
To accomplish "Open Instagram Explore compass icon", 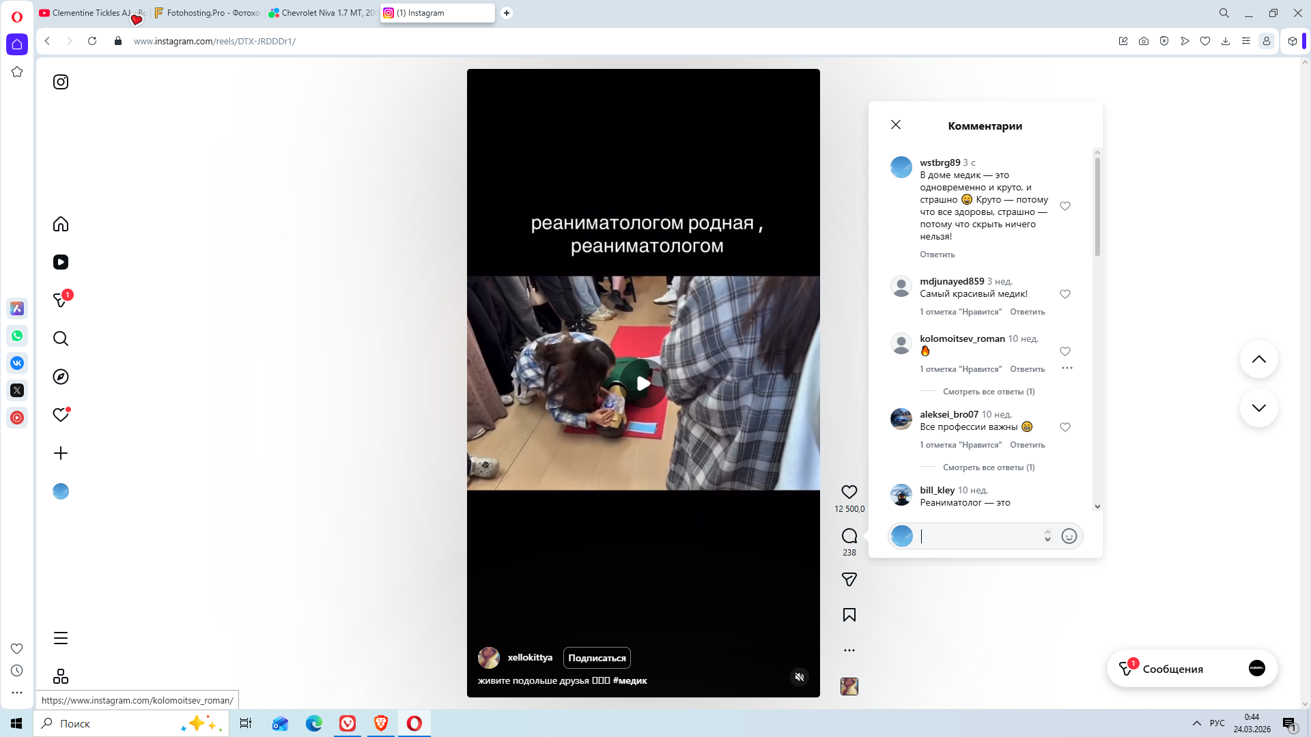I will (x=61, y=377).
